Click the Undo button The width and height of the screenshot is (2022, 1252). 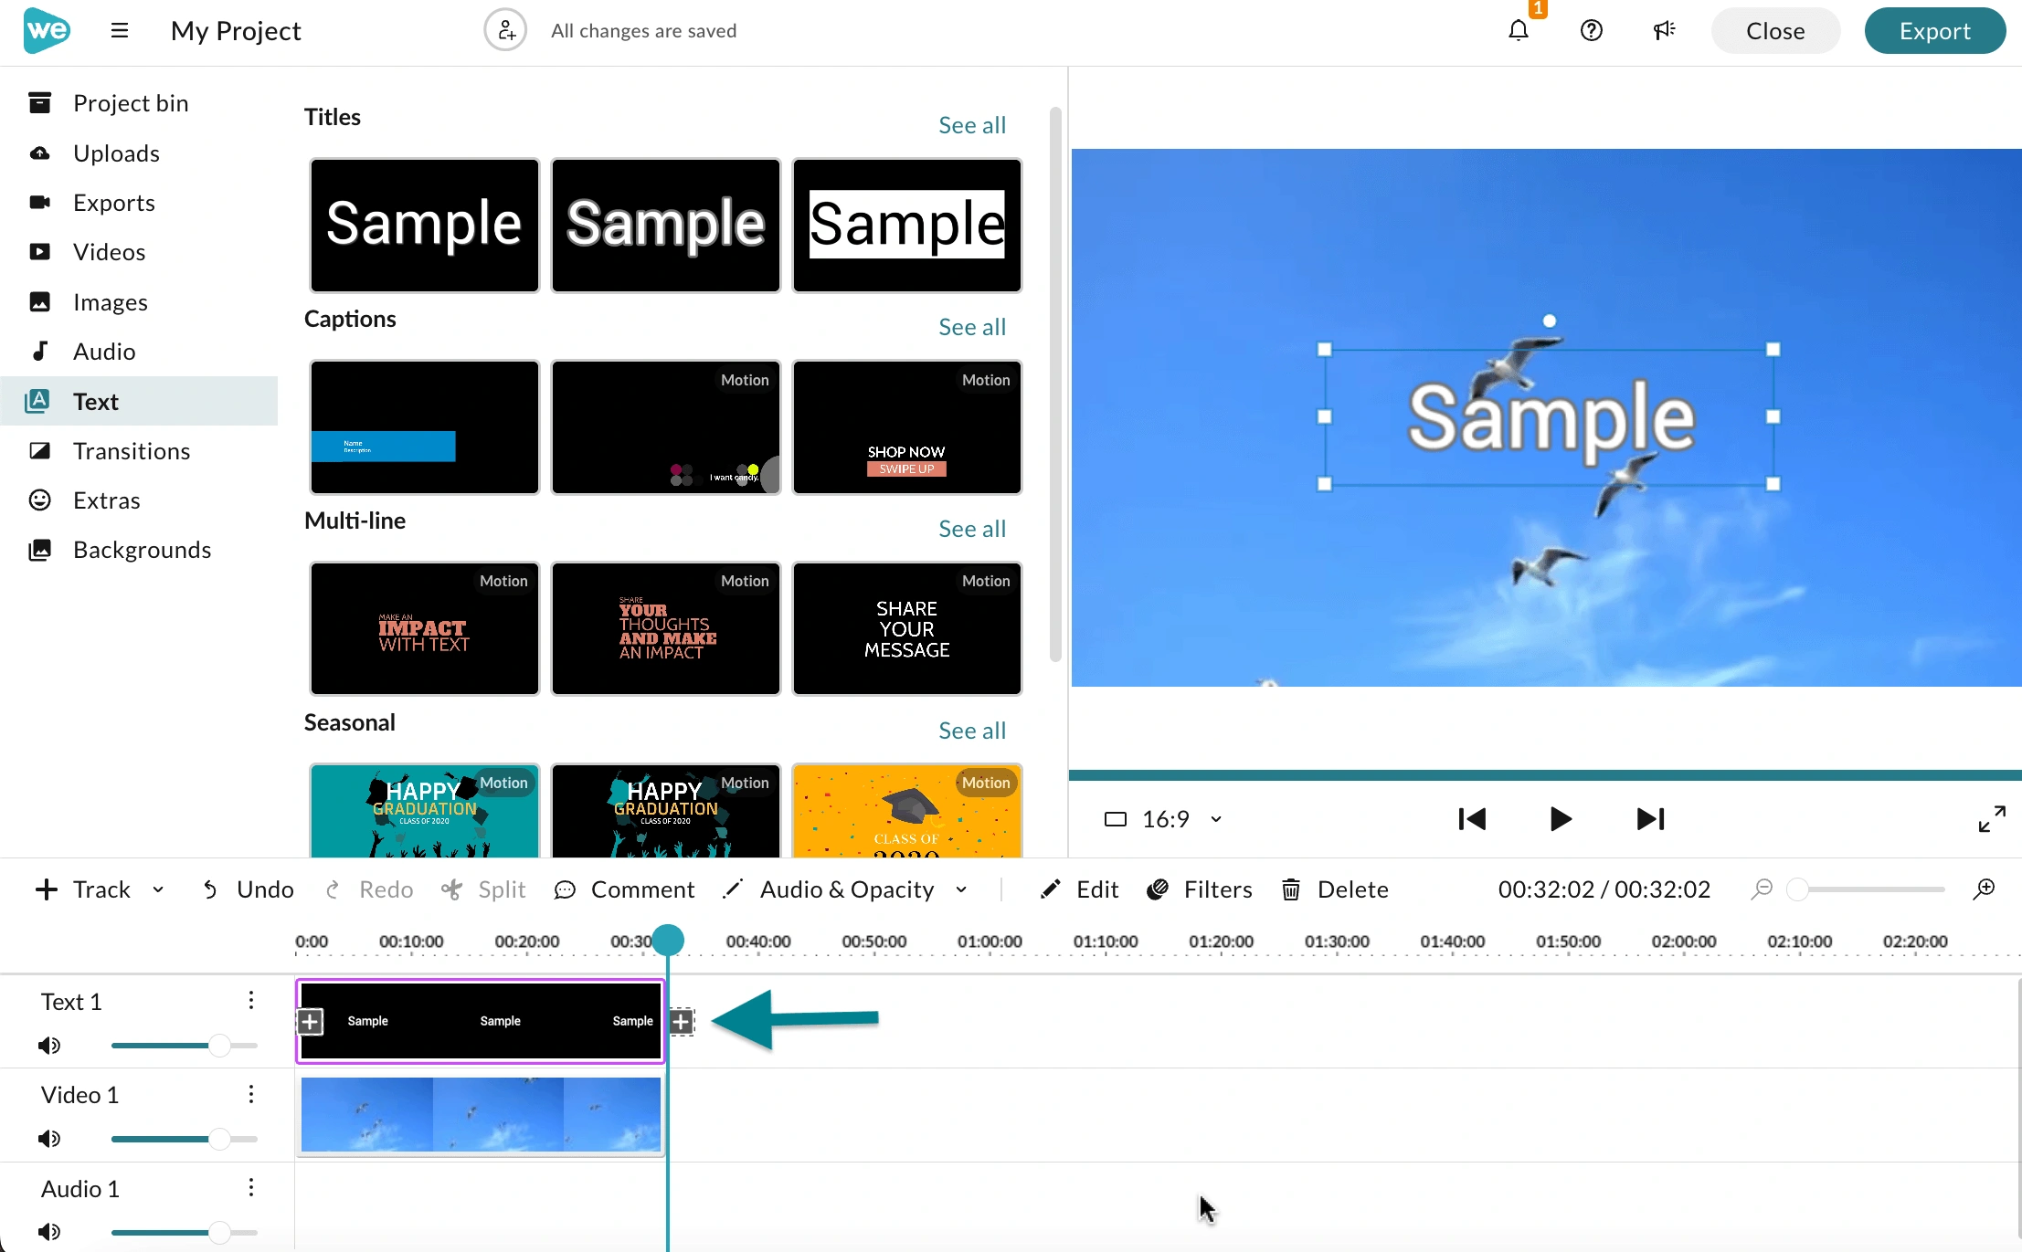pos(248,889)
